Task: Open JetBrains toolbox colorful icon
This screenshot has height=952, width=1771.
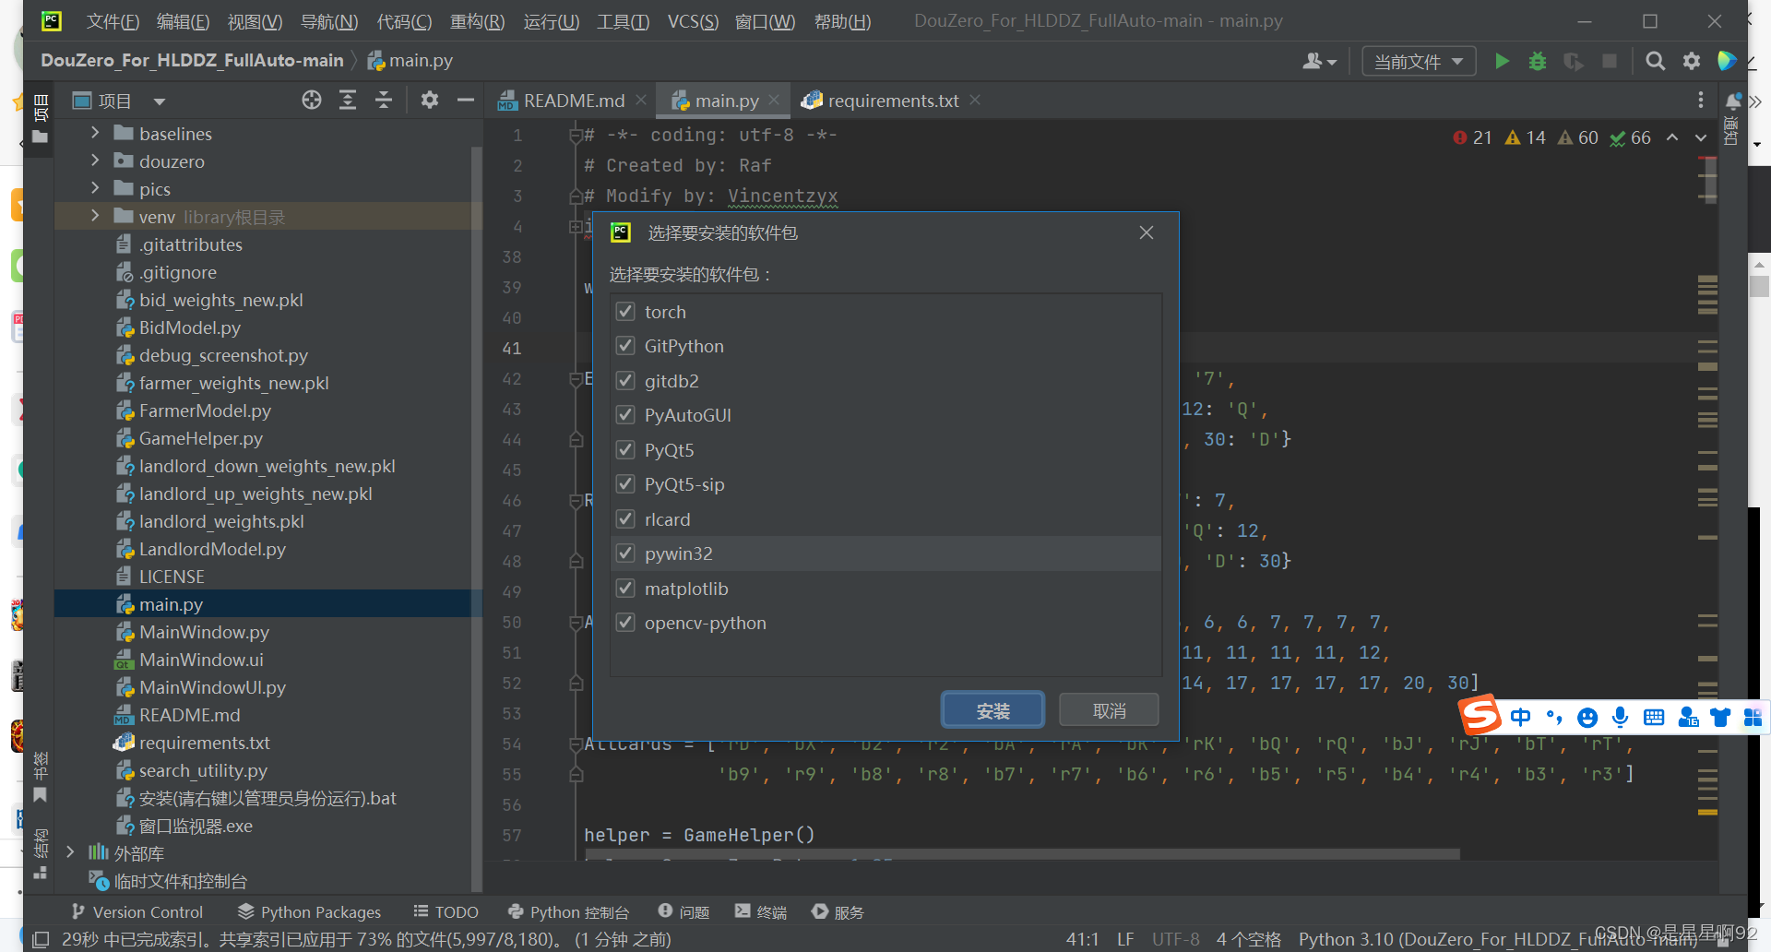Action: [1727, 61]
